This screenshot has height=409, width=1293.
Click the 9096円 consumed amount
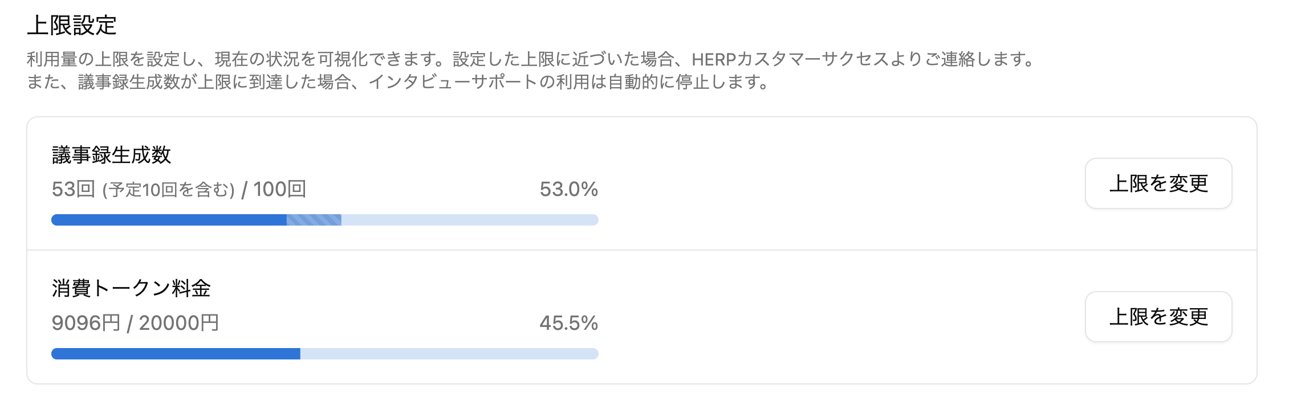[x=86, y=323]
